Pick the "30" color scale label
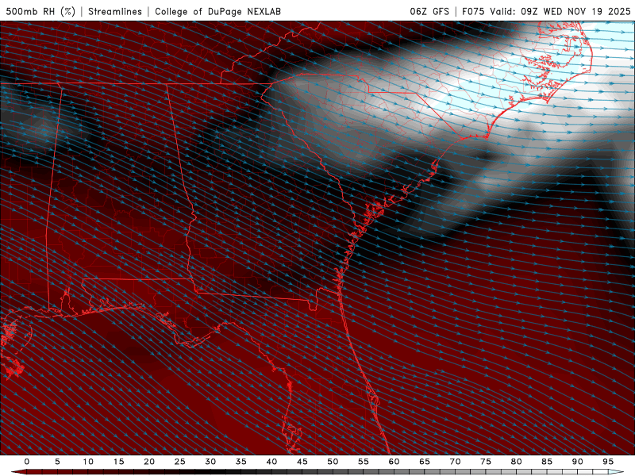The image size is (635, 476). (210, 462)
